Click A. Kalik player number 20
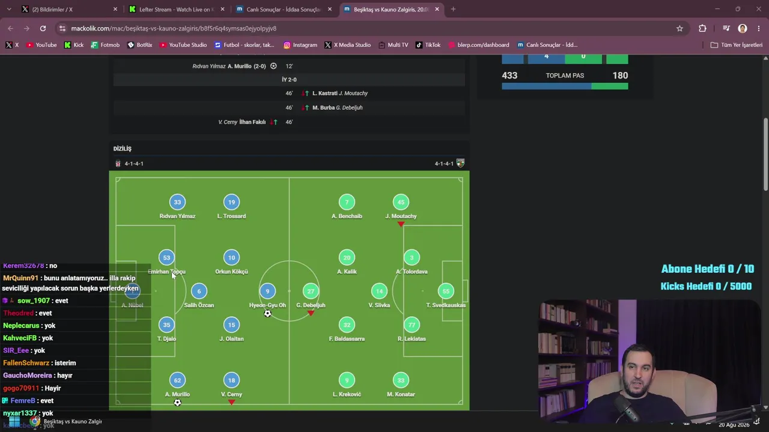 click(x=347, y=257)
